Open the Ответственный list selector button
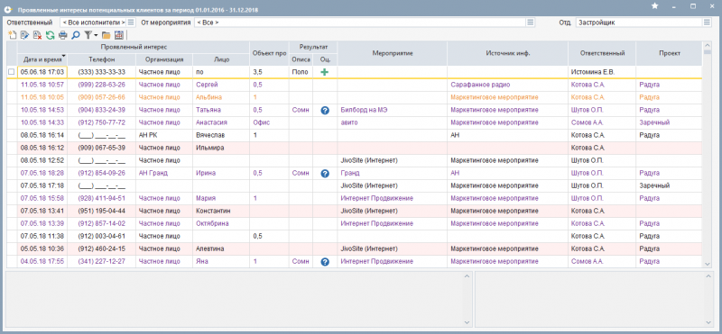 (131, 22)
